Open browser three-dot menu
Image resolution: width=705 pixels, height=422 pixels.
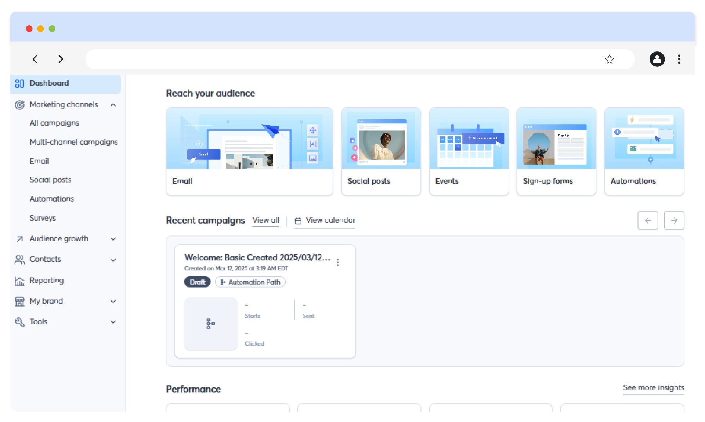[x=679, y=59]
